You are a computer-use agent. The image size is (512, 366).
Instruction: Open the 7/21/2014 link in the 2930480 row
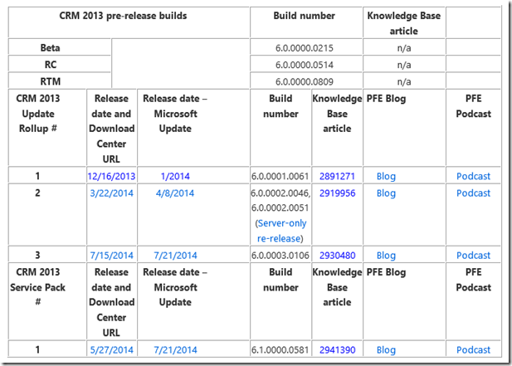(x=175, y=256)
